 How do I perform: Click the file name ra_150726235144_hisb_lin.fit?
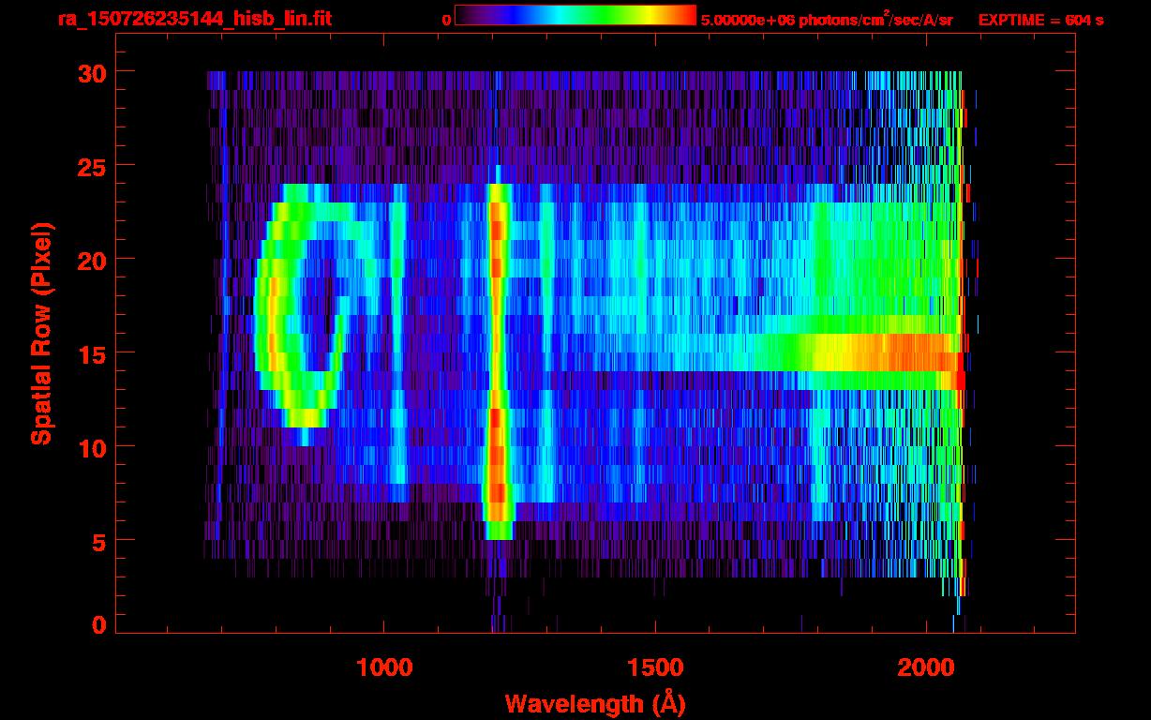[x=194, y=19]
